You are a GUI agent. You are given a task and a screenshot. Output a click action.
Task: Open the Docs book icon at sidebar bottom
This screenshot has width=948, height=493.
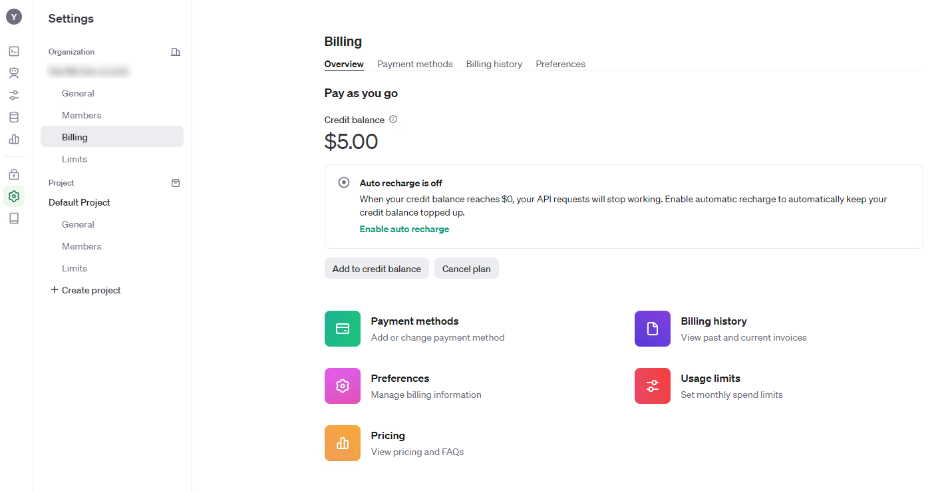(14, 218)
